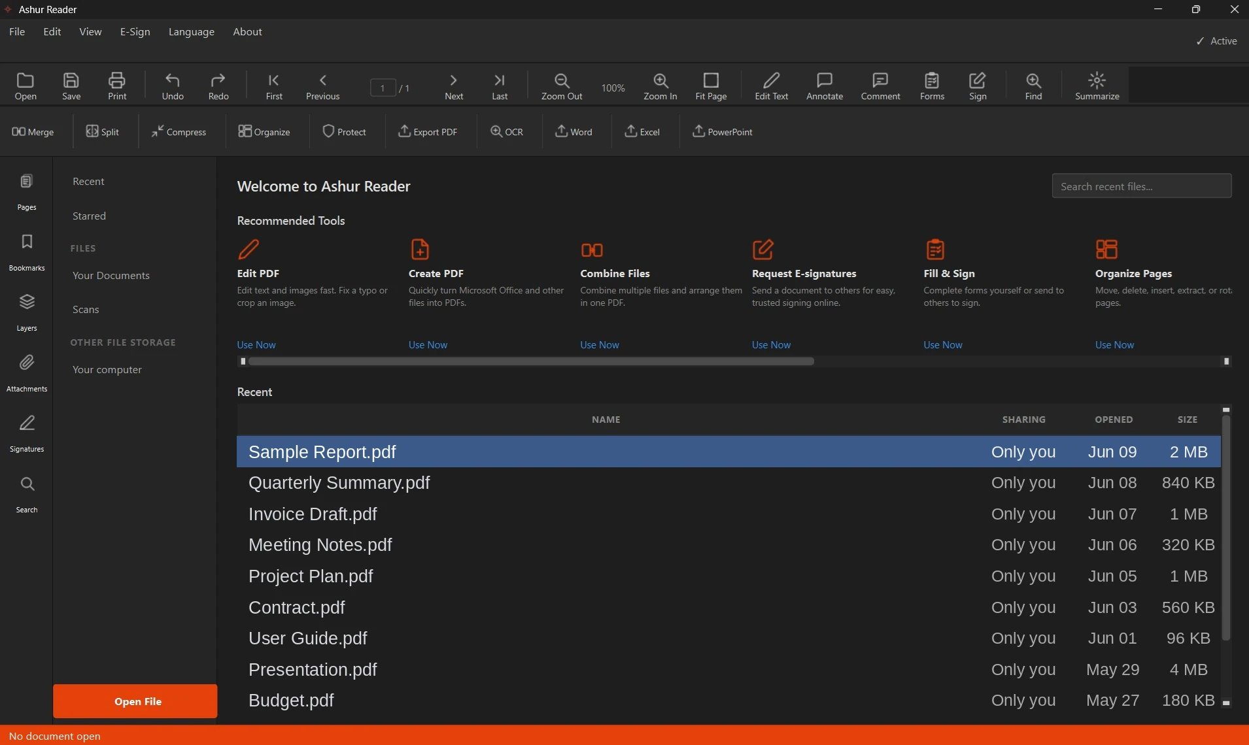The image size is (1249, 745).
Task: Click Use Now under Edit PDF
Action: pos(256,344)
